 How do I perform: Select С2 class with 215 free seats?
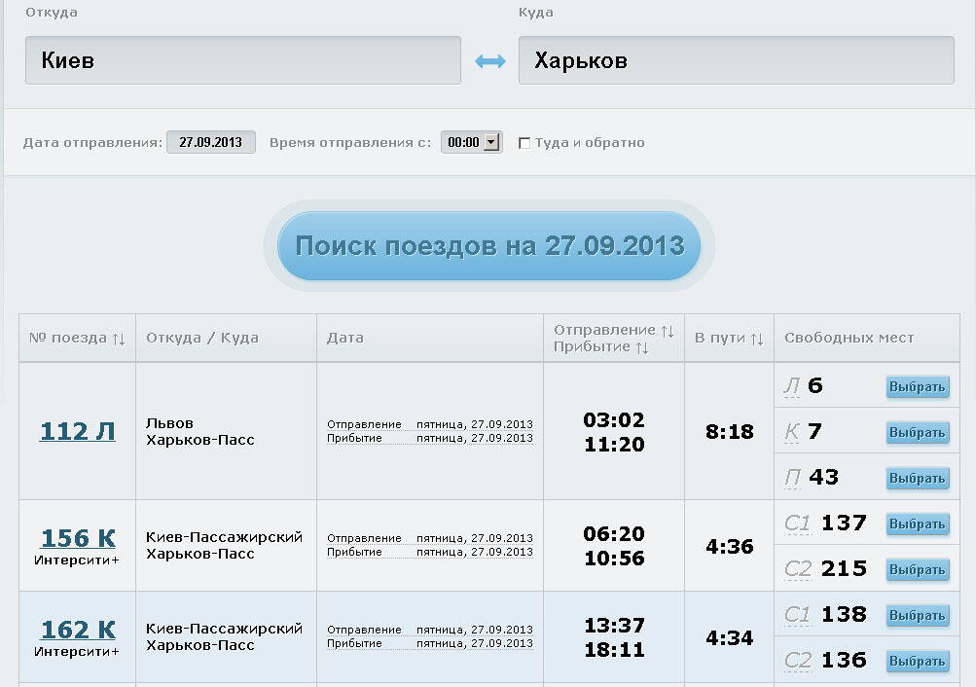[x=917, y=569]
